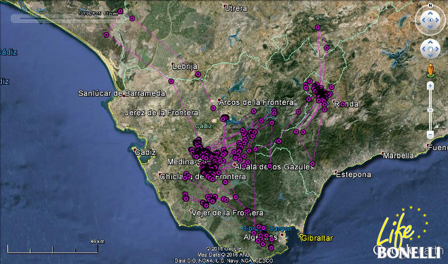Image resolution: width=448 pixels, height=264 pixels.
Task: Click the plus zoom-in button
Action: tap(430, 86)
